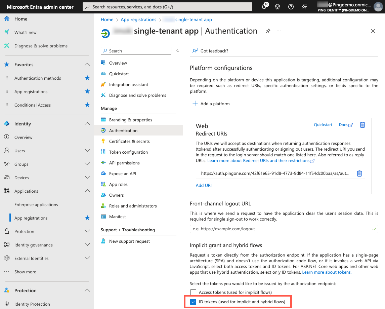Click the Favorites star next to App registrations
This screenshot has height=309, width=385.
tap(87, 91)
